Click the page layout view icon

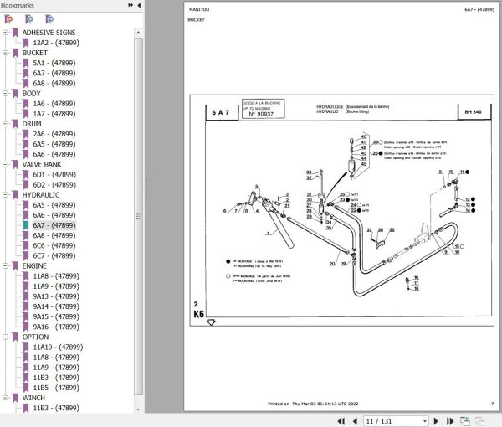465,421
